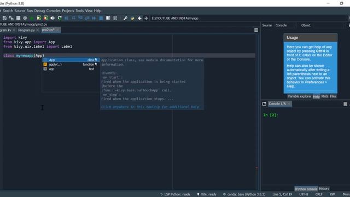Open the View menu
This screenshot has height=197, width=350.
89,11
